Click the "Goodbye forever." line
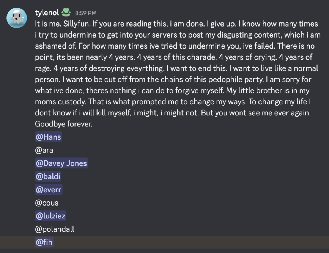329x253 pixels. pyautogui.click(x=64, y=124)
